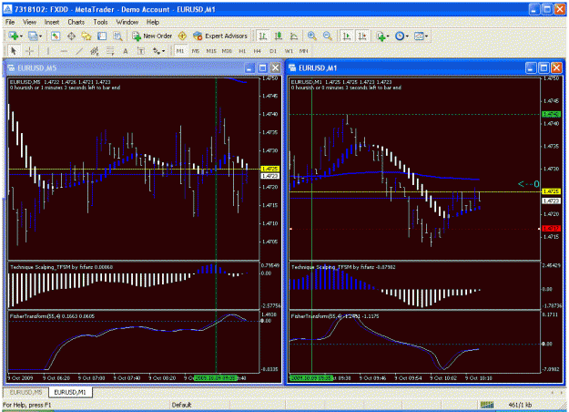Switch to Line Chart display mode
Image resolution: width=569 pixels, height=412 pixels.
point(294,36)
